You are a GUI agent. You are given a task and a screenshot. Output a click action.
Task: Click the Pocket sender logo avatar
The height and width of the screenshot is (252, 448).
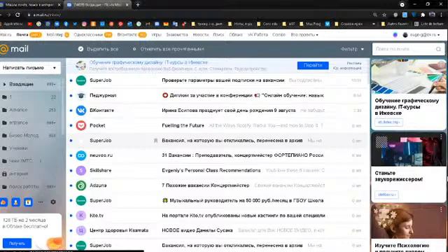coord(81,125)
